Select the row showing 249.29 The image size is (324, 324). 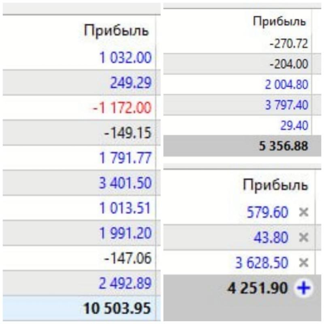[x=81, y=83]
